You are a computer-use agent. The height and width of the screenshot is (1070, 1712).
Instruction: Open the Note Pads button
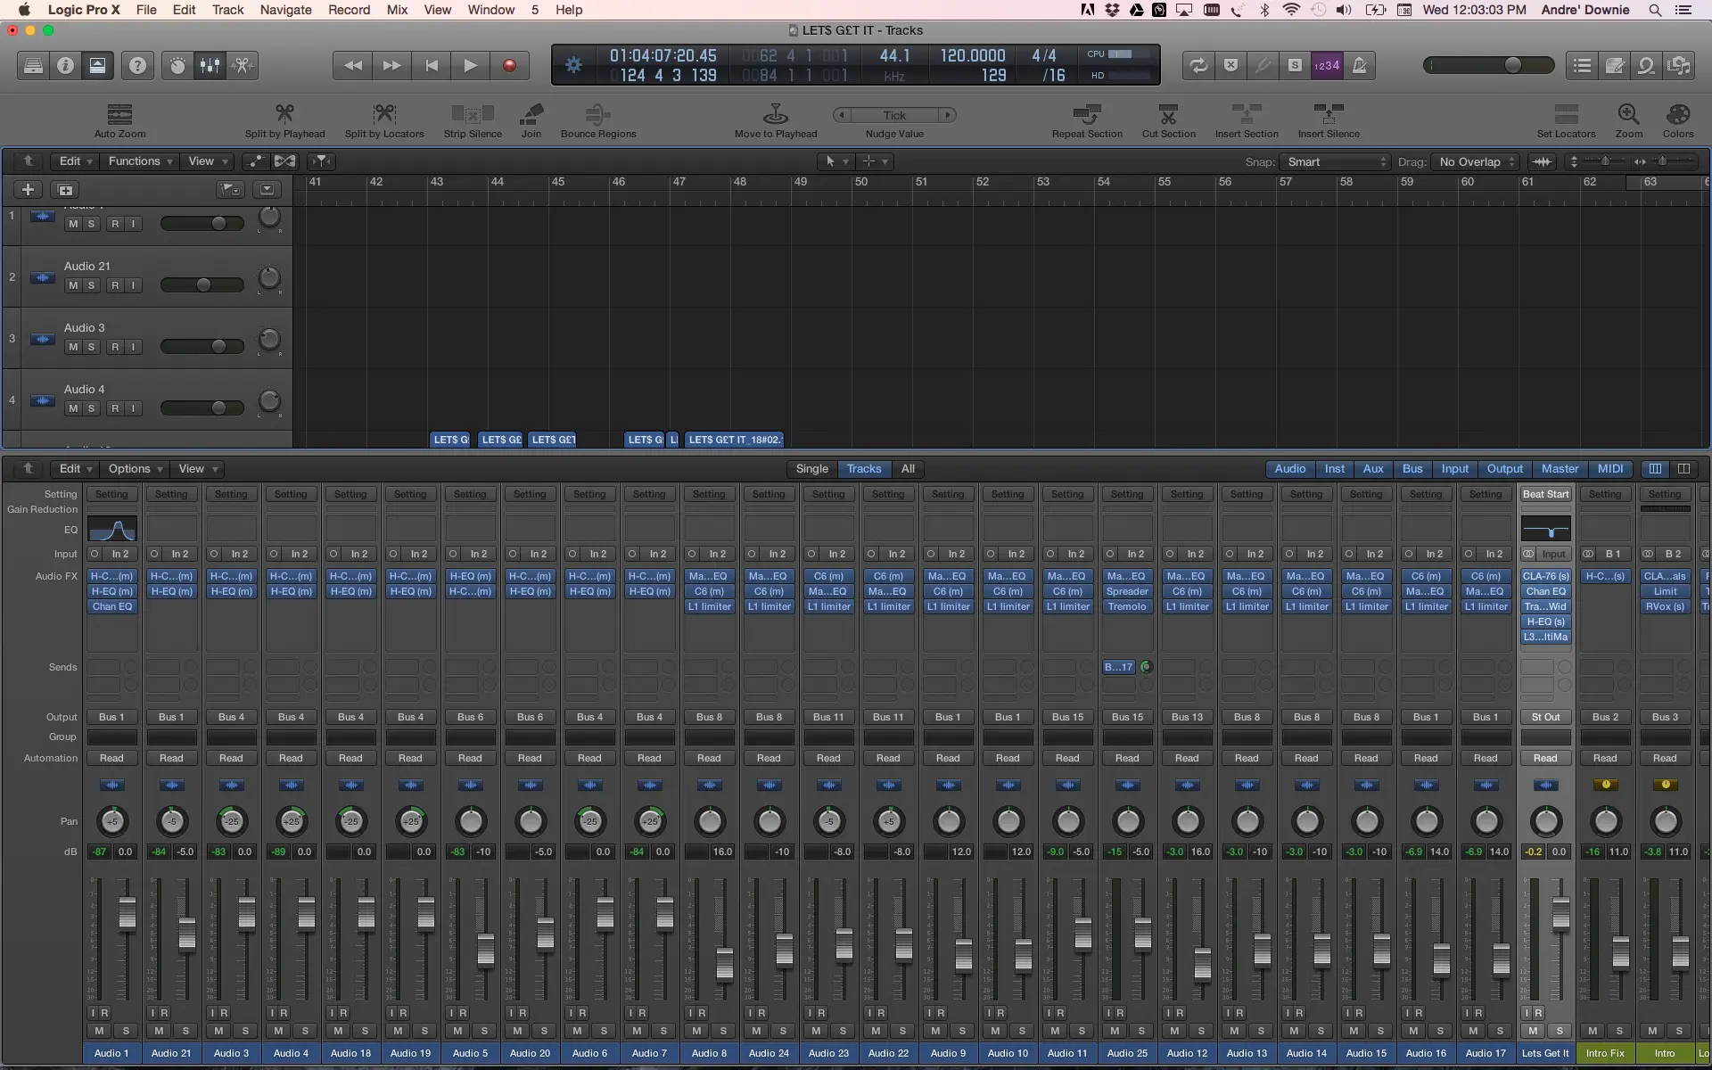click(1615, 66)
